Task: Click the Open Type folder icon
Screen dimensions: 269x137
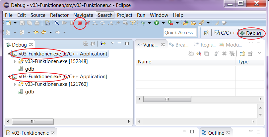Action: pyautogui.click(x=186, y=23)
